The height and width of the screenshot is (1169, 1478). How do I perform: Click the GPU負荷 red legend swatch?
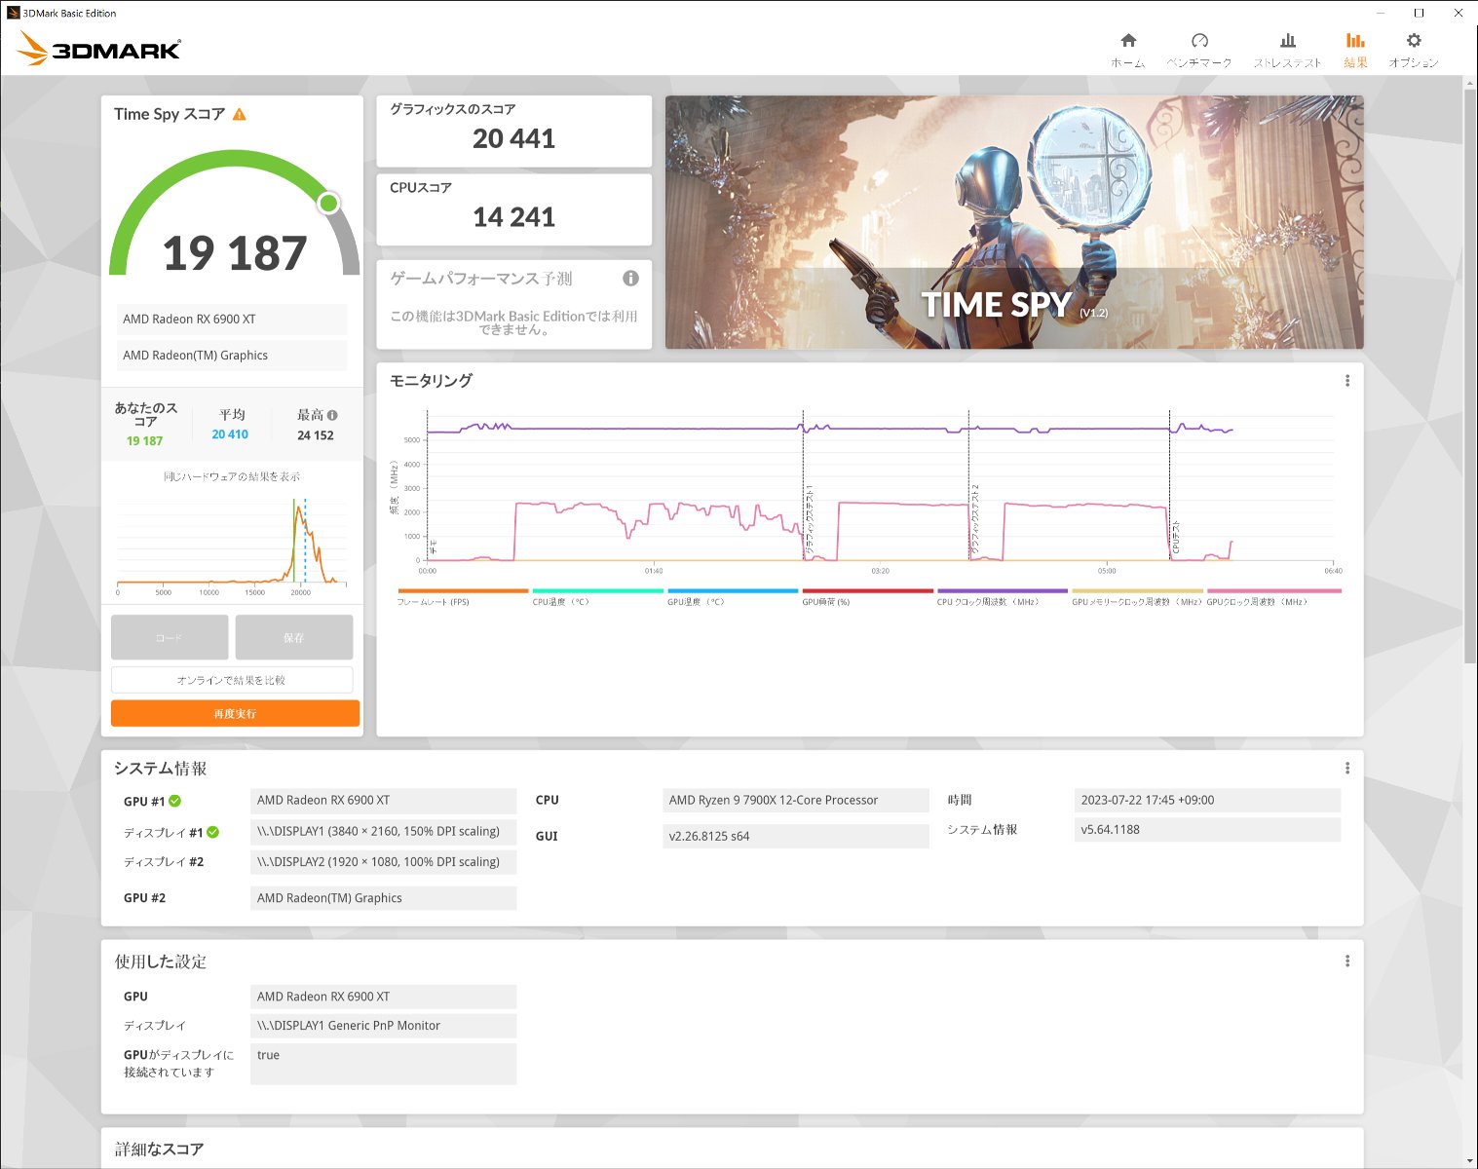pos(867,591)
